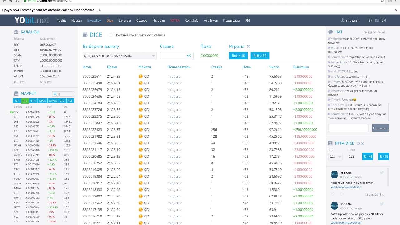Screen dimensions: 400x225
Task: Open PM in the top navigation
Action: coord(247,21)
